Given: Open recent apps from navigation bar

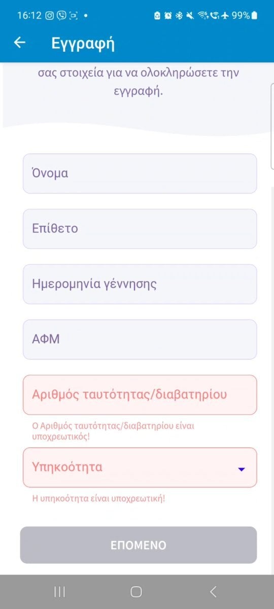Looking at the screenshot, I should point(59,591).
